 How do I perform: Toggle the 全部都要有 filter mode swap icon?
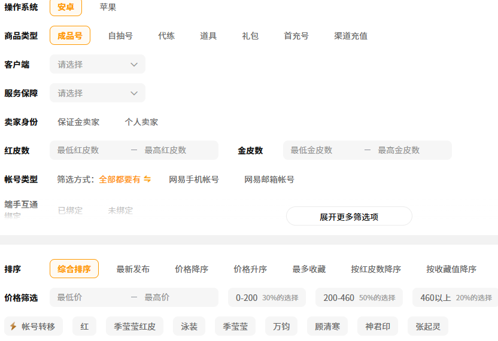[147, 179]
